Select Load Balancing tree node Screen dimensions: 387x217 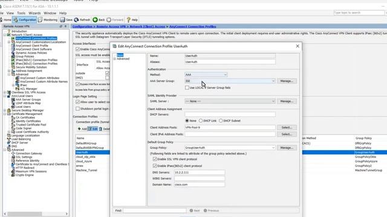coord(21,139)
